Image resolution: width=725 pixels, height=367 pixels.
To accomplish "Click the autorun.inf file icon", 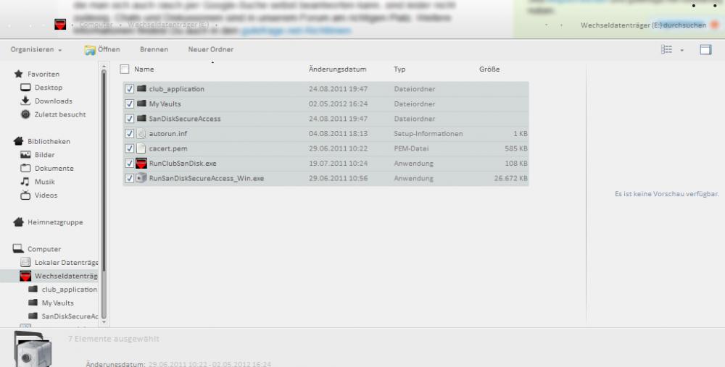I will (141, 134).
